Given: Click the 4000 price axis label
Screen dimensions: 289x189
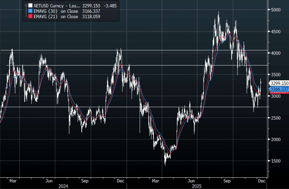Looking at the screenshot, I should tap(276, 53).
